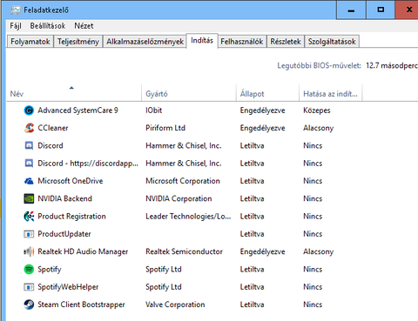Click the first Discord icon
The height and width of the screenshot is (321, 418).
pos(29,145)
